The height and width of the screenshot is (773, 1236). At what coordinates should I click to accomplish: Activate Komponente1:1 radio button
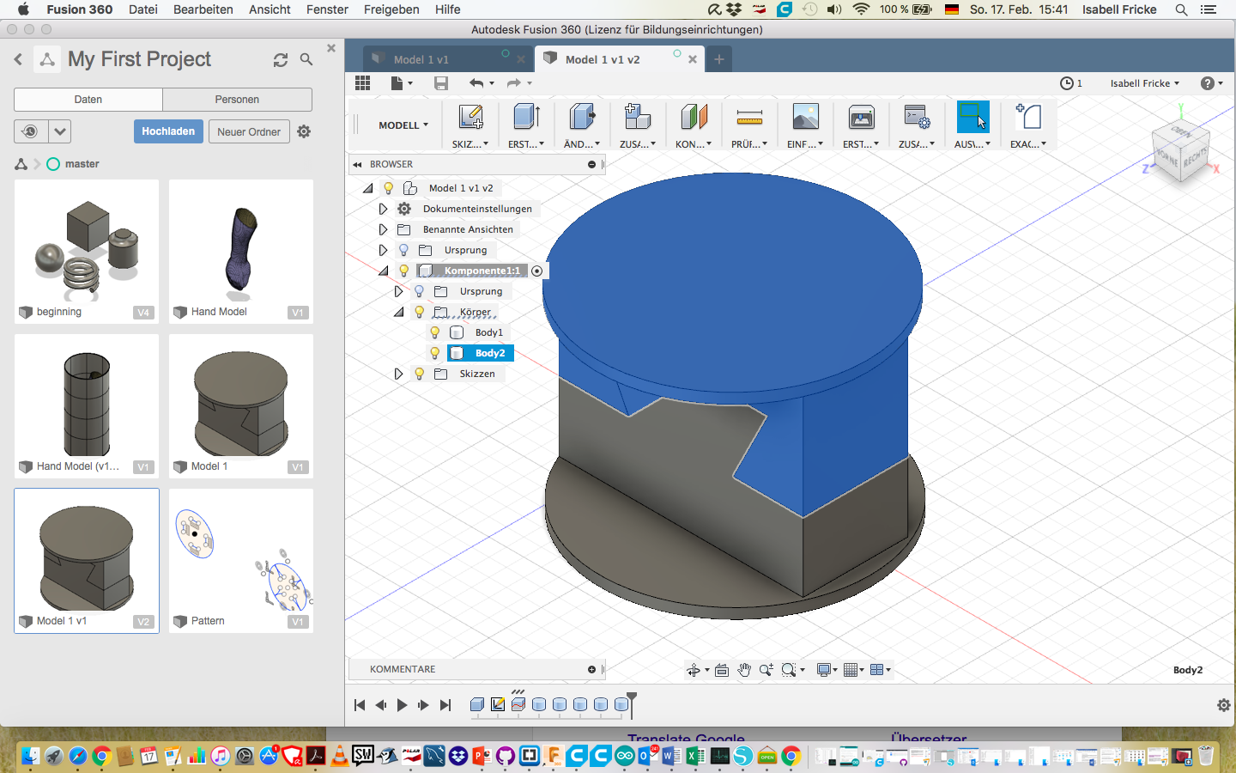(x=537, y=271)
